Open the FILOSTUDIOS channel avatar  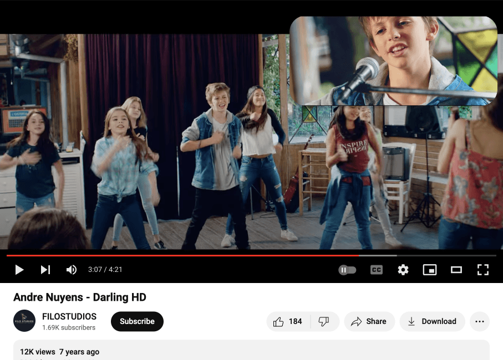click(x=24, y=321)
